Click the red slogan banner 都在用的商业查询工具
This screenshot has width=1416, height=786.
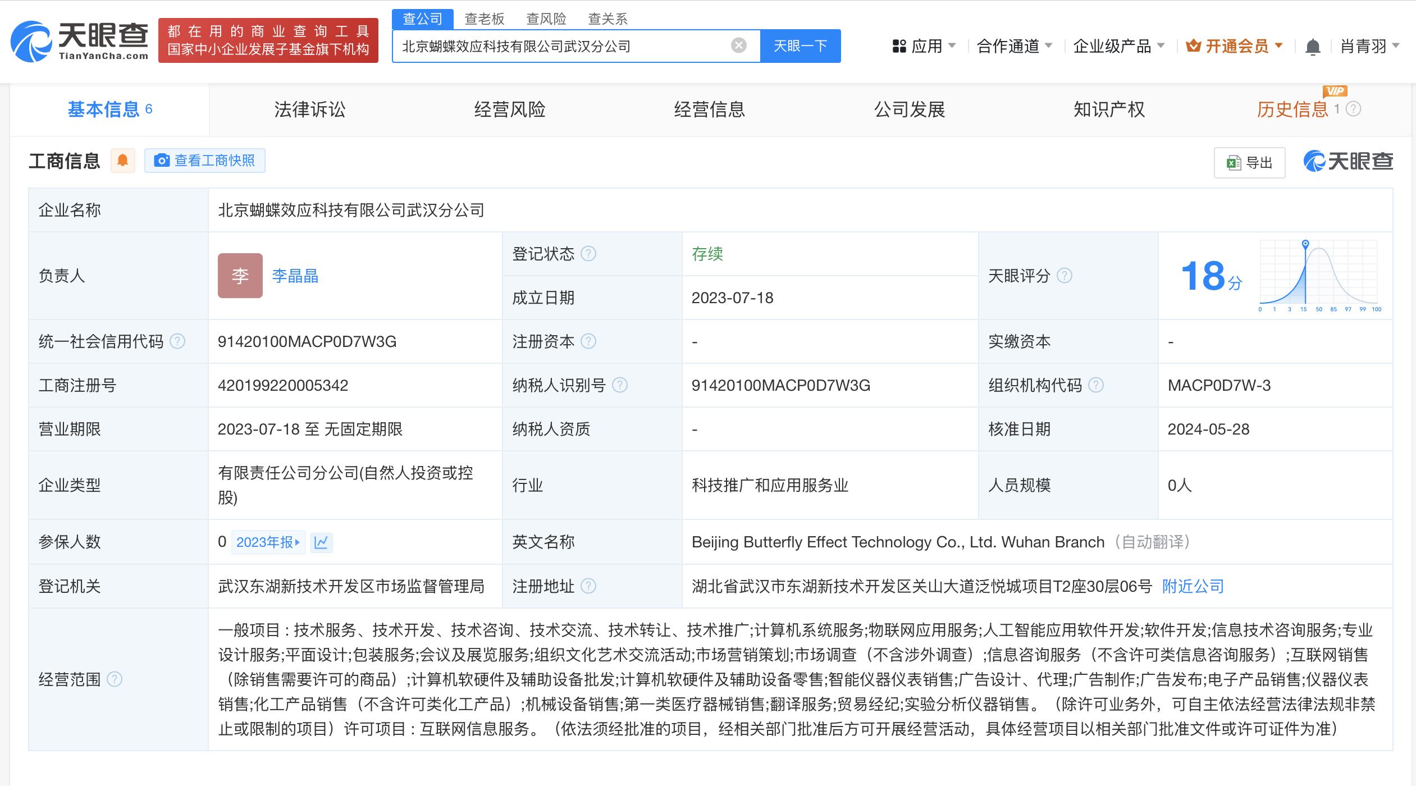268,40
